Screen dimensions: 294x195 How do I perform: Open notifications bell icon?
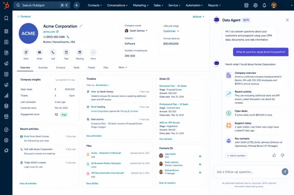264,5
